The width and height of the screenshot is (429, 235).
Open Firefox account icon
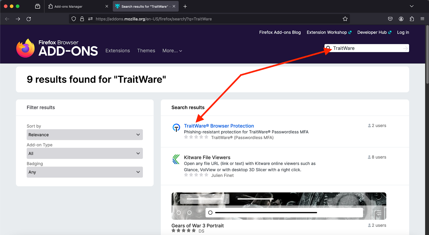click(401, 19)
